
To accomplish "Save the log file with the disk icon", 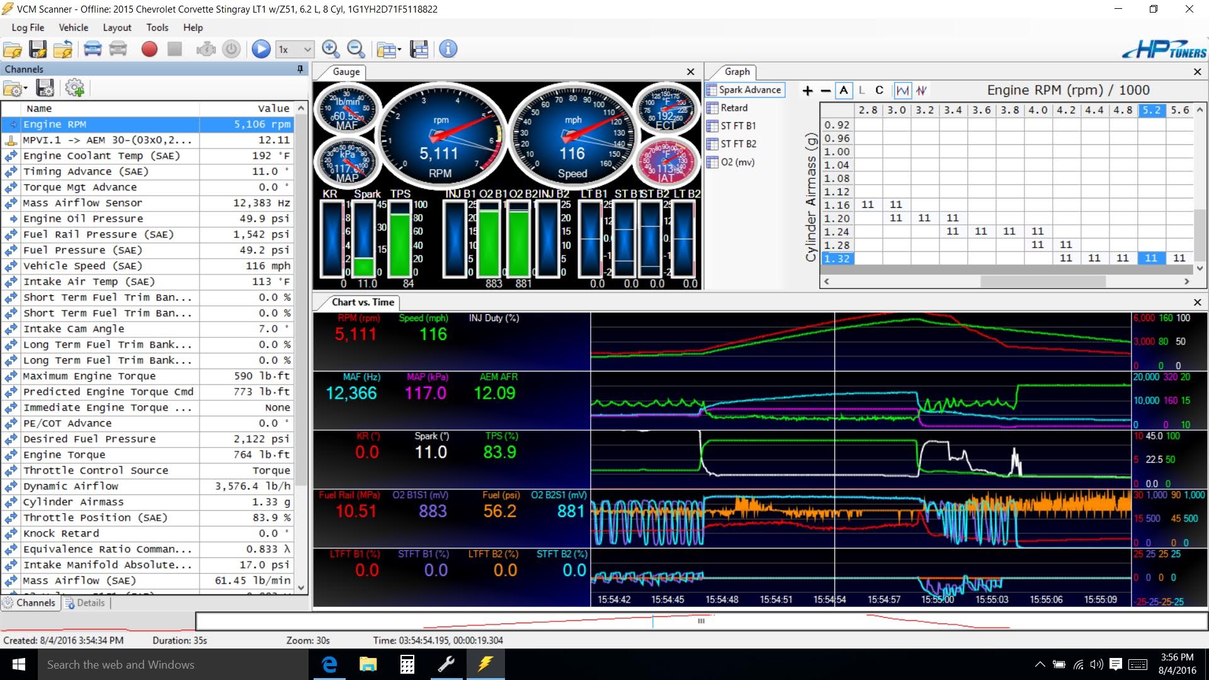I will [x=38, y=49].
